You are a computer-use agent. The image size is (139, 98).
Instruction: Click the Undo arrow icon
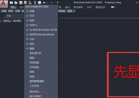tap(44, 3)
